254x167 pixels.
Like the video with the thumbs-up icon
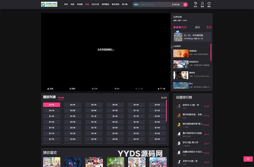(x=94, y=88)
